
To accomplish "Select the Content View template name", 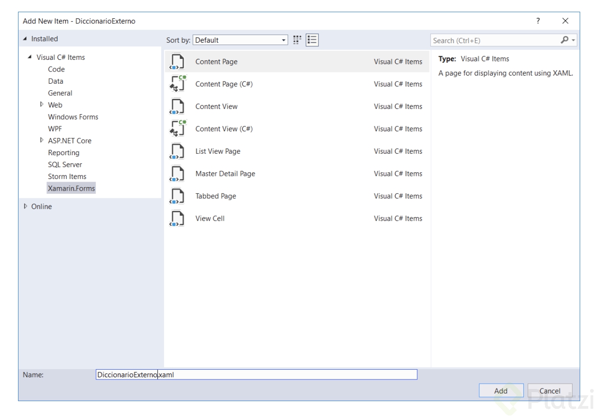I will [216, 107].
